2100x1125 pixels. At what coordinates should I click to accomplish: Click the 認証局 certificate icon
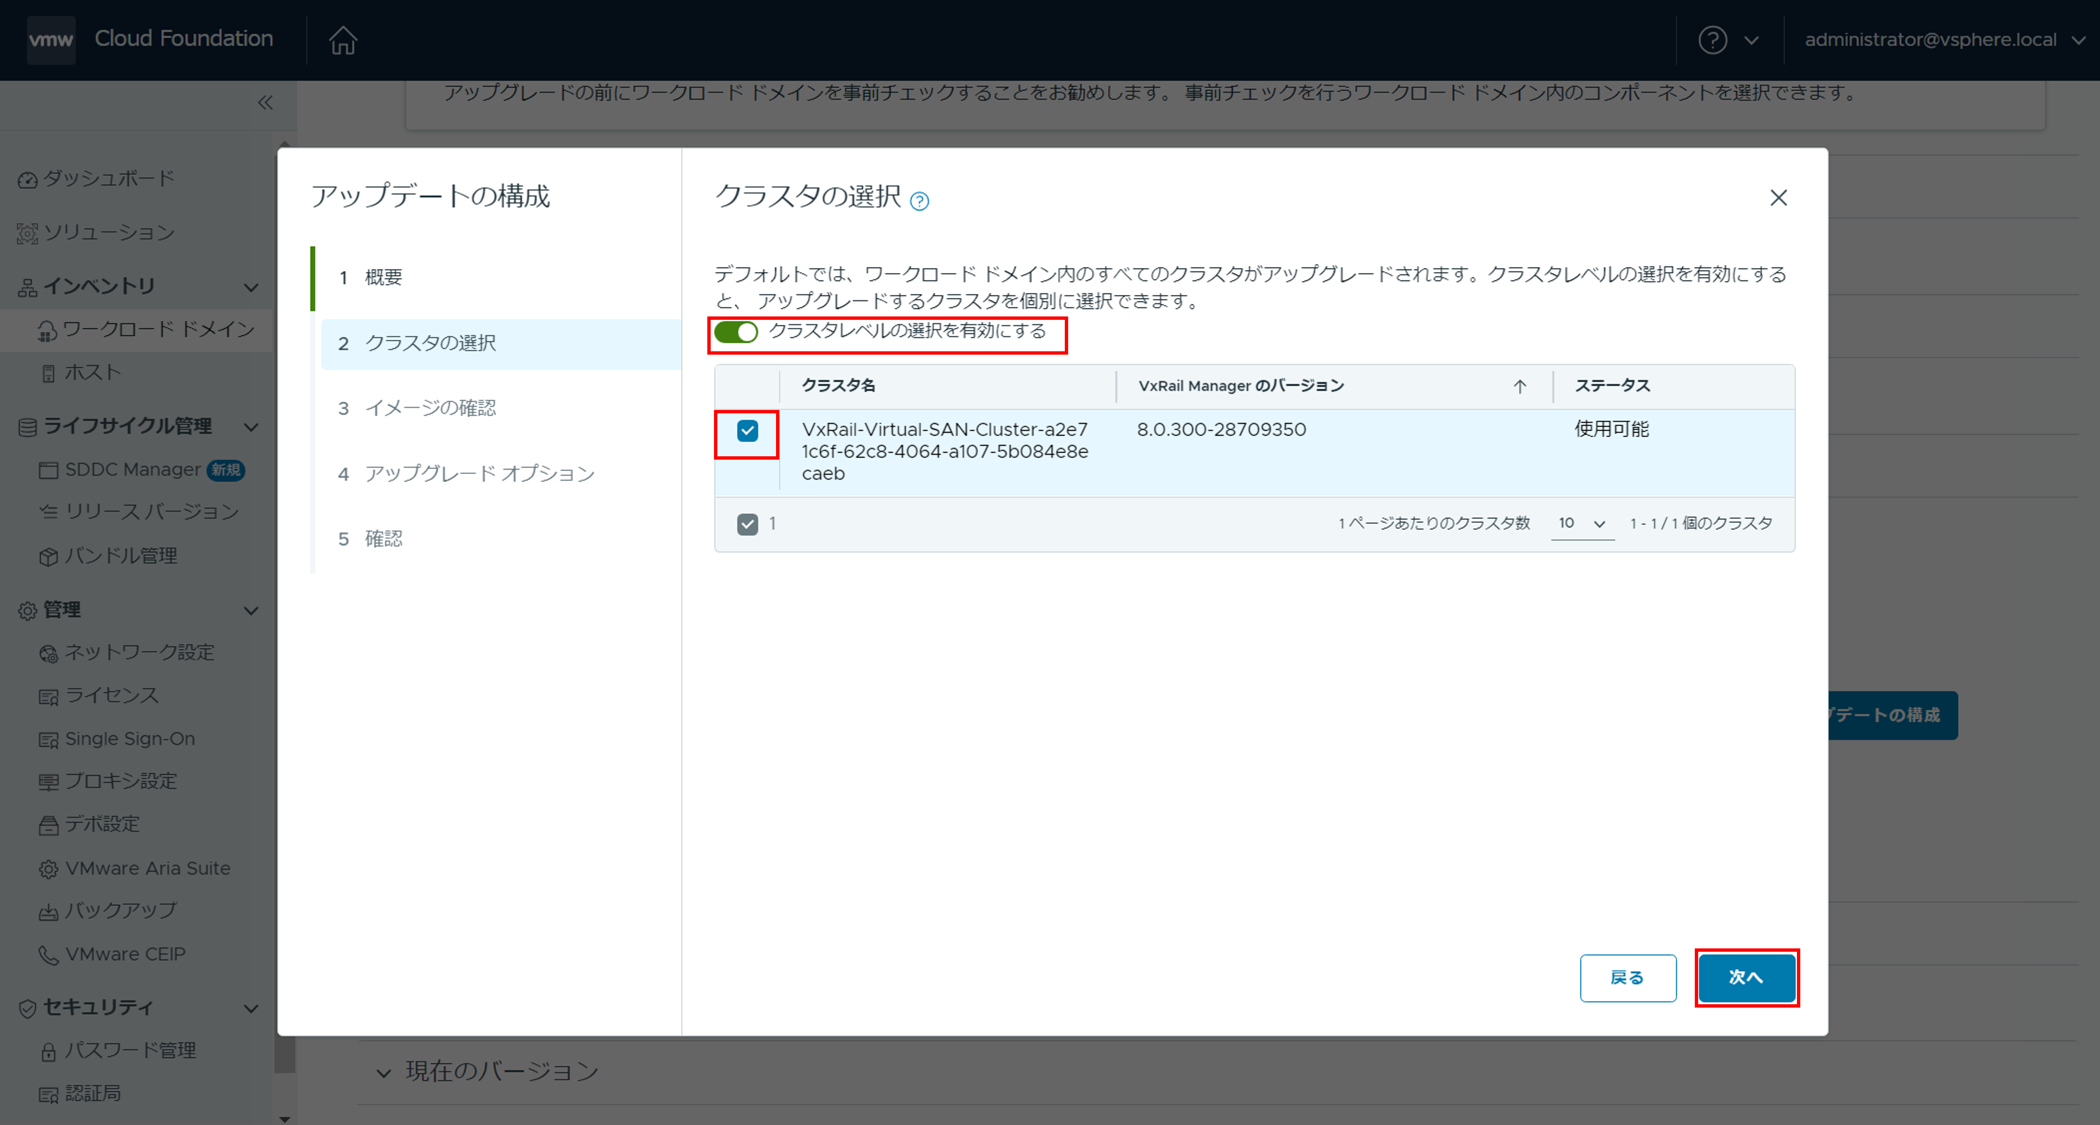click(48, 1094)
